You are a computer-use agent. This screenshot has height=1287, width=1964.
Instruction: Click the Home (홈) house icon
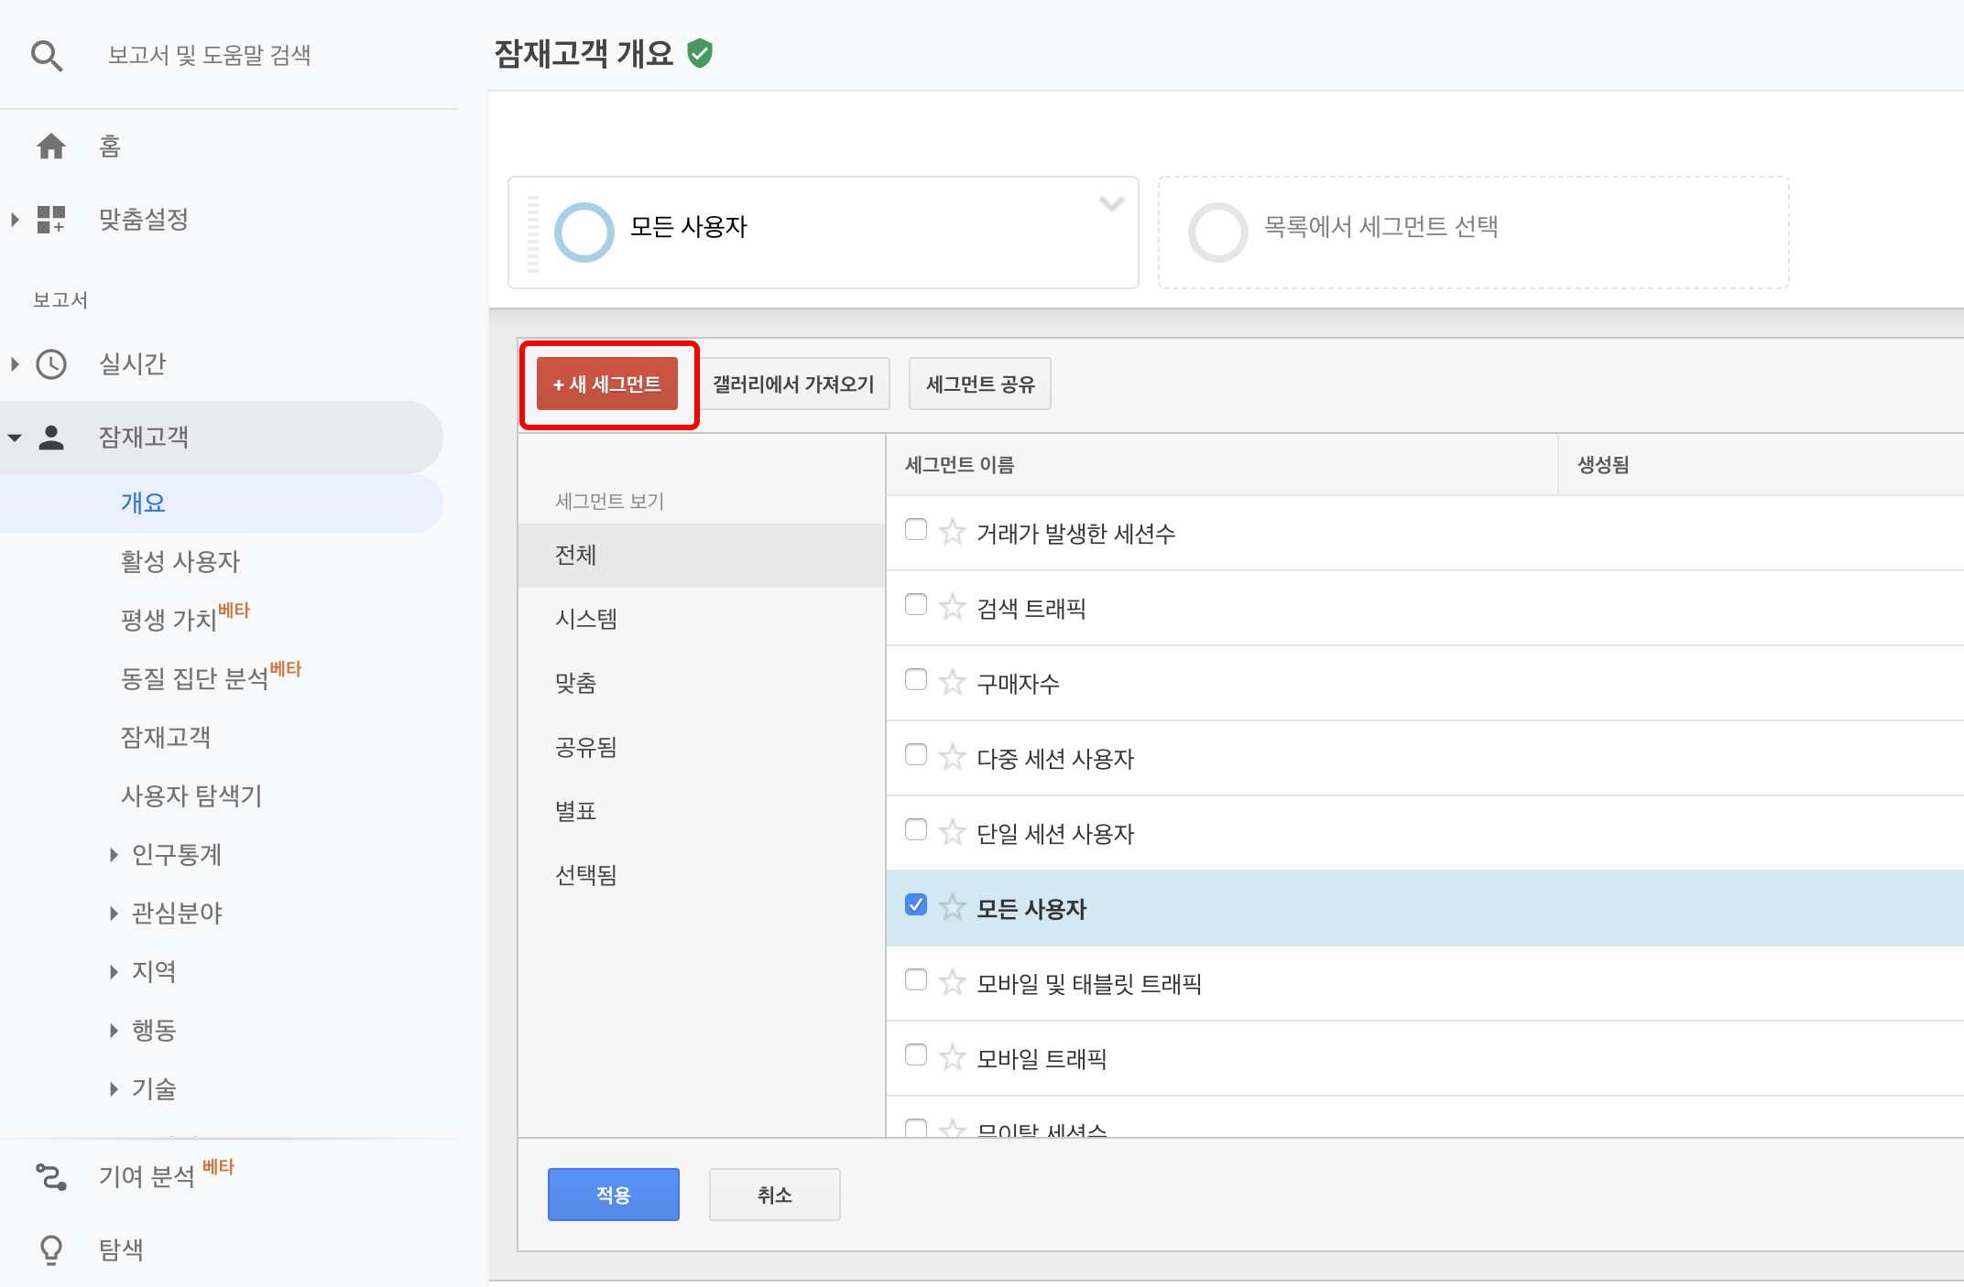point(51,146)
